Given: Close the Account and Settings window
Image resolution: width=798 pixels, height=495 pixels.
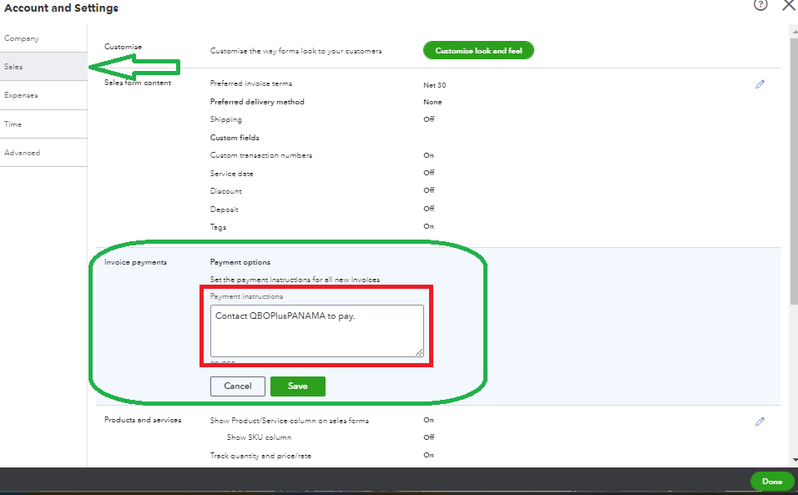Looking at the screenshot, I should [x=788, y=5].
